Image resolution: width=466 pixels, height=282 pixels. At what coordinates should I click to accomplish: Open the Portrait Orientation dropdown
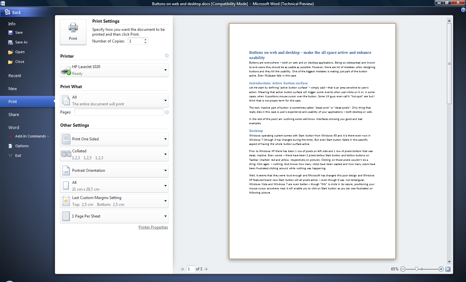pyautogui.click(x=114, y=170)
